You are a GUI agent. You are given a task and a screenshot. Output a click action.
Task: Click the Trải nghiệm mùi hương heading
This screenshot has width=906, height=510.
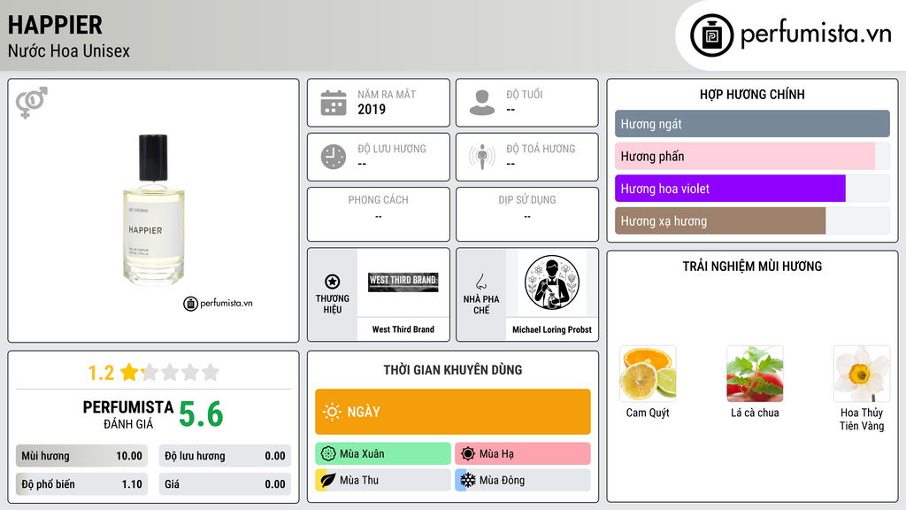coord(752,266)
